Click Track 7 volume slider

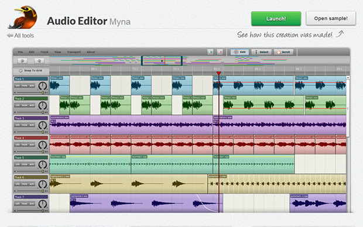(30, 211)
